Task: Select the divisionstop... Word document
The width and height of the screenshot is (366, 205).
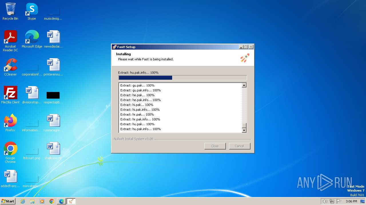Action: [32, 95]
